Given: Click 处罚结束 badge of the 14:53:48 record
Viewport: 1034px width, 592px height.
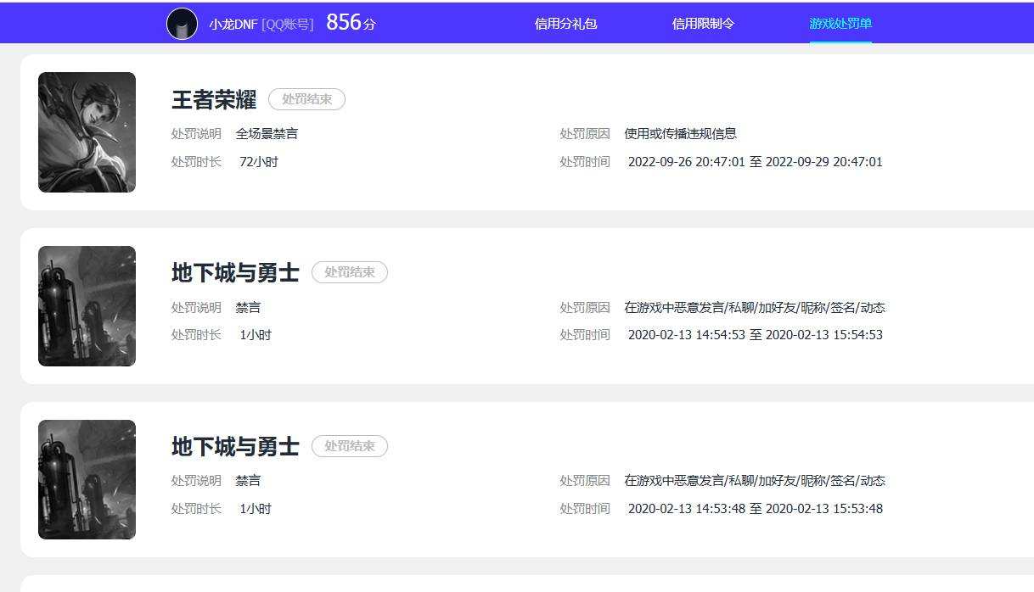Looking at the screenshot, I should 350,446.
